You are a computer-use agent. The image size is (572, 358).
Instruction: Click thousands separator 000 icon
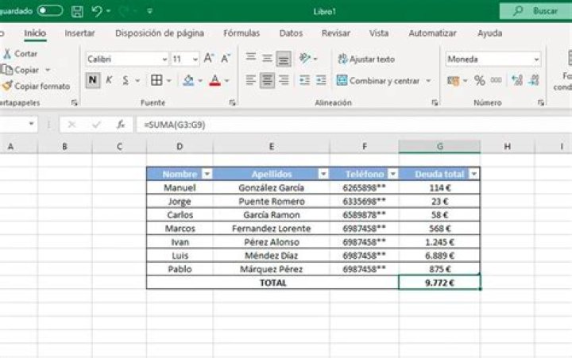click(496, 80)
